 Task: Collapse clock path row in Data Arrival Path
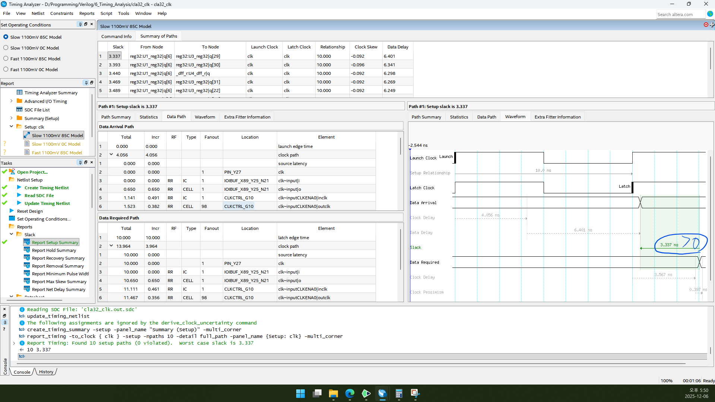[111, 155]
